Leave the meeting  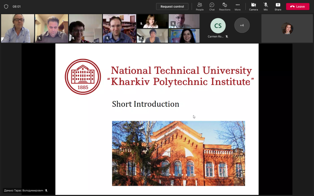[x=298, y=7]
